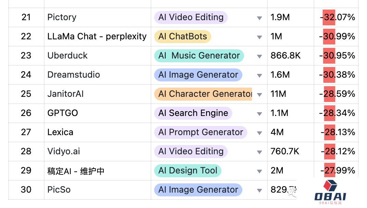Click the change value "-28.59%"
The height and width of the screenshot is (208, 367).
click(x=337, y=94)
